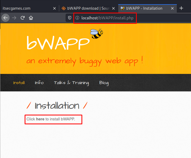Close the bWAPP - Installation tab
This screenshot has height=158, width=191.
coord(172,8)
